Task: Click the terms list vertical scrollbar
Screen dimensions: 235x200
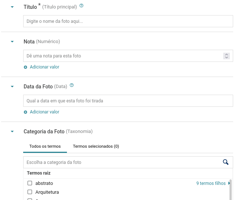Action: pos(231,190)
